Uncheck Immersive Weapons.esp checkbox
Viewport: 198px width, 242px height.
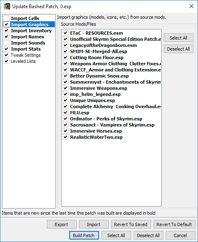tap(65, 88)
